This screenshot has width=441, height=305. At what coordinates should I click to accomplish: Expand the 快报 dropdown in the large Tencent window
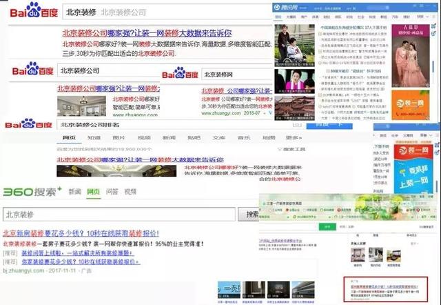tap(422, 17)
